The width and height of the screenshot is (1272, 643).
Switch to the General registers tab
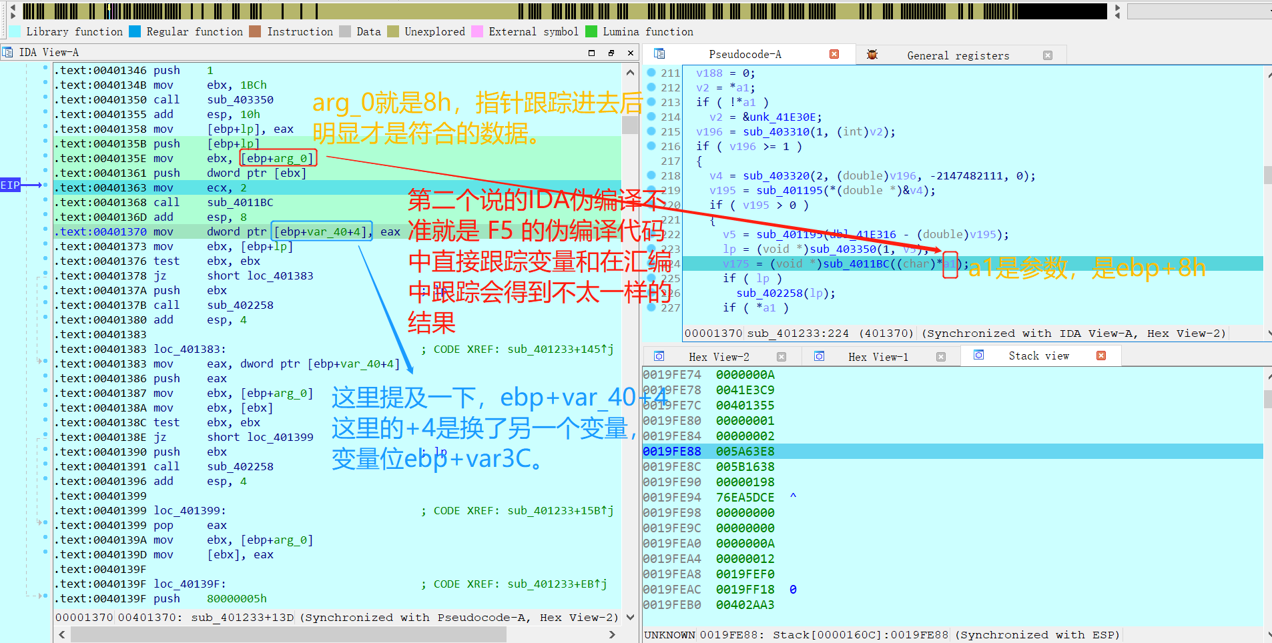click(x=958, y=55)
